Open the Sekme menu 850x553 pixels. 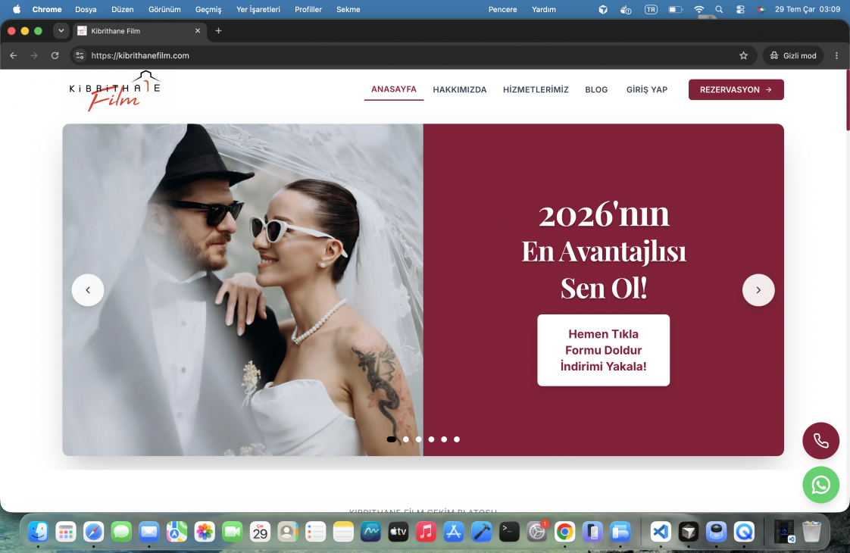[348, 9]
